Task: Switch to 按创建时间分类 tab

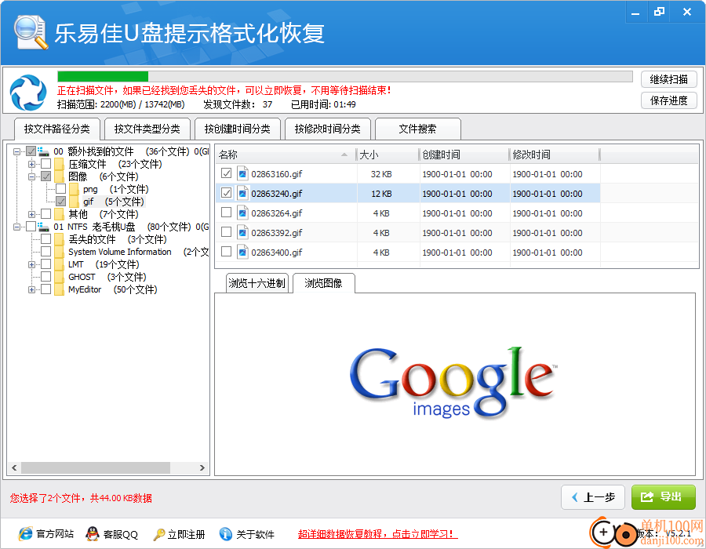Action: [237, 129]
